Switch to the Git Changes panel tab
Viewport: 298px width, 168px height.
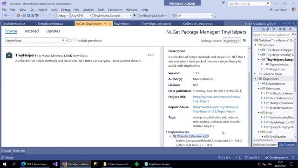coord(287,145)
